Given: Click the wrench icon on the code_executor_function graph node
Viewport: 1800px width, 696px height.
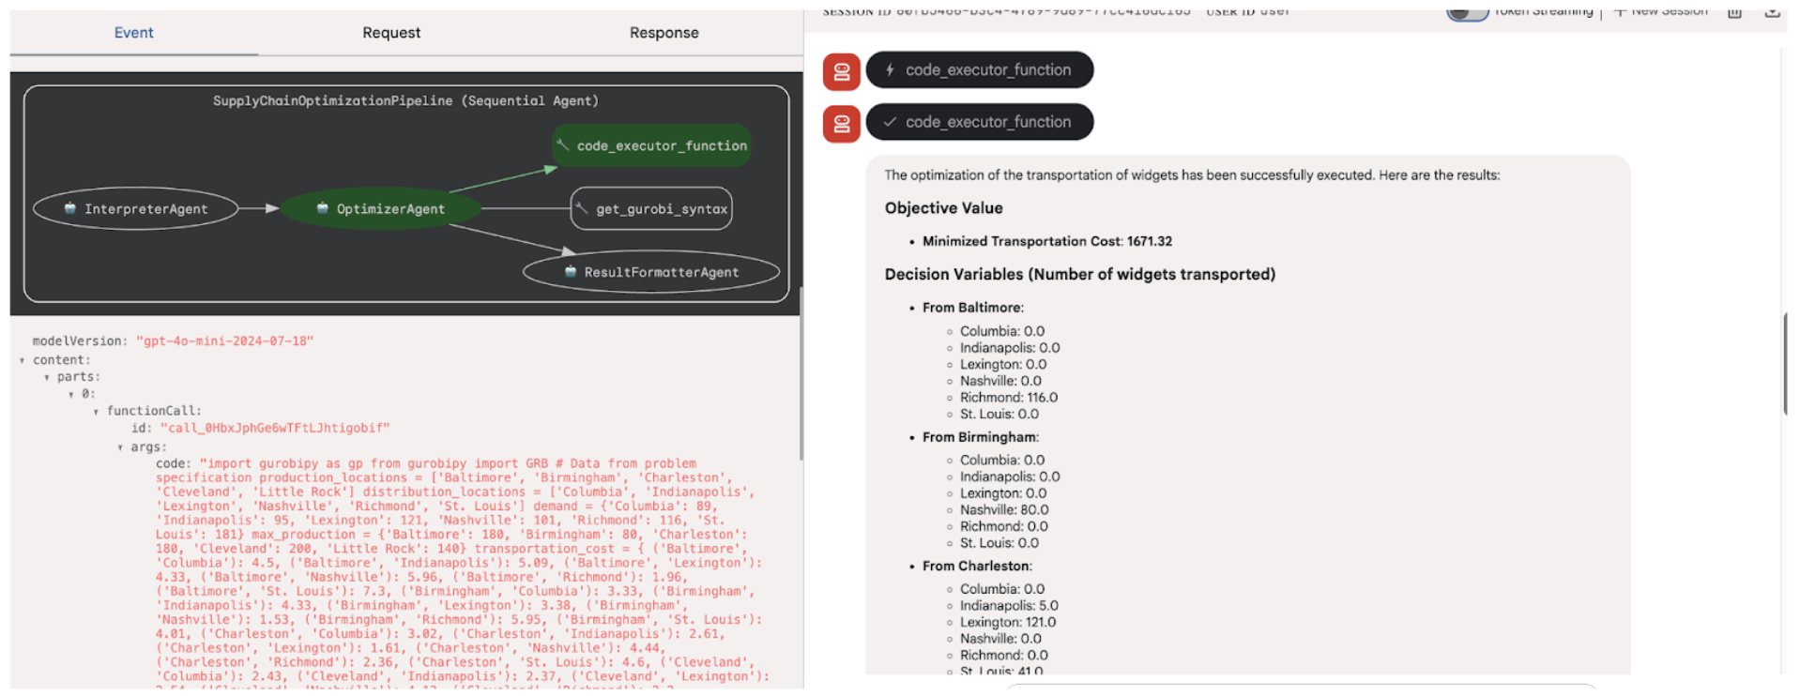Looking at the screenshot, I should pyautogui.click(x=563, y=145).
